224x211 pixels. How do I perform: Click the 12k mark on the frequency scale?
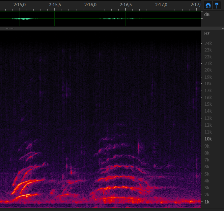pyautogui.click(x=208, y=125)
